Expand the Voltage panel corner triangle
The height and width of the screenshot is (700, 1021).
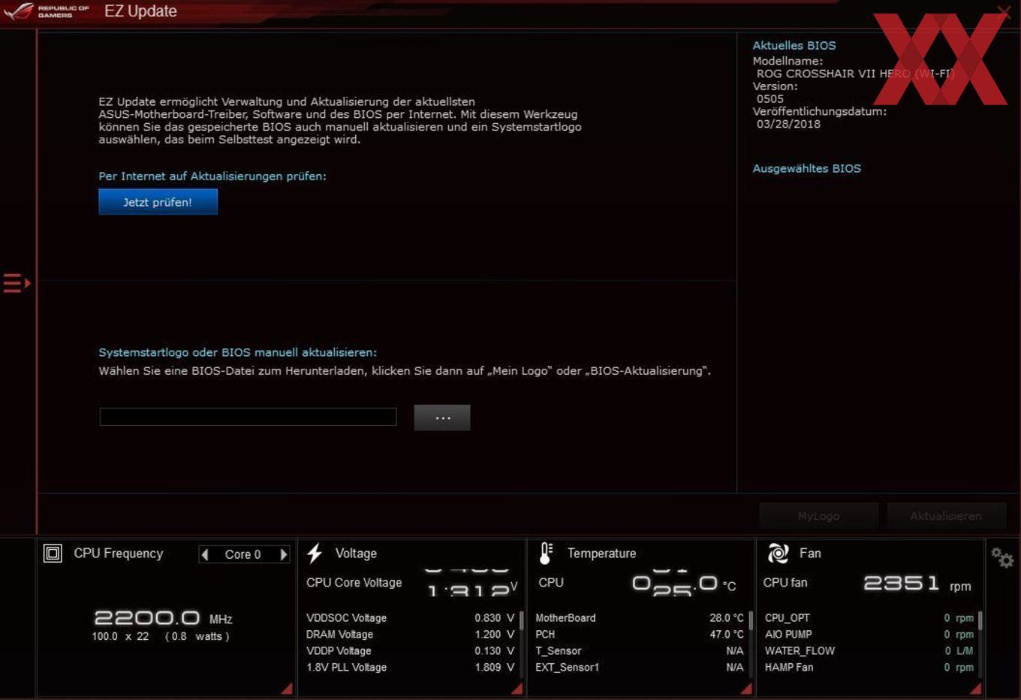[517, 688]
